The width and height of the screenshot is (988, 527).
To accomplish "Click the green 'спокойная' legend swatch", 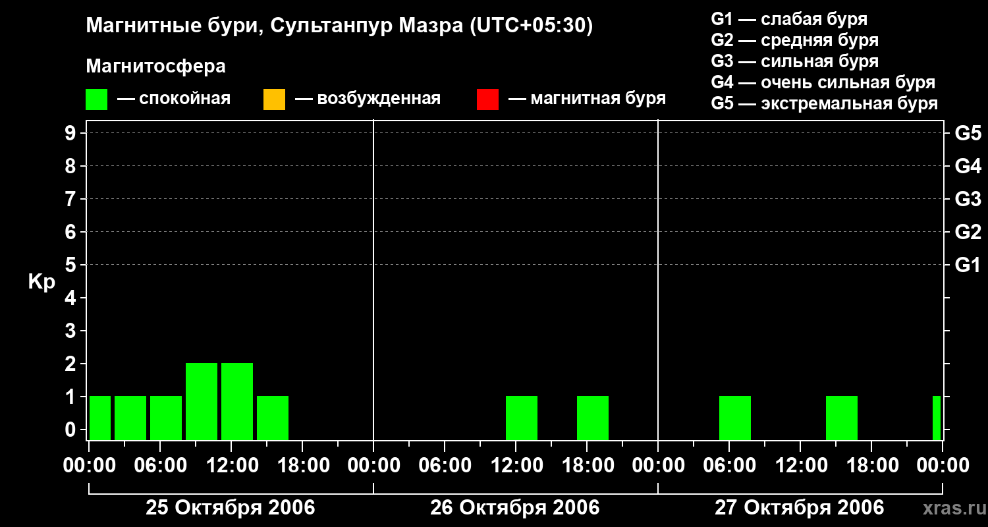I will [96, 99].
